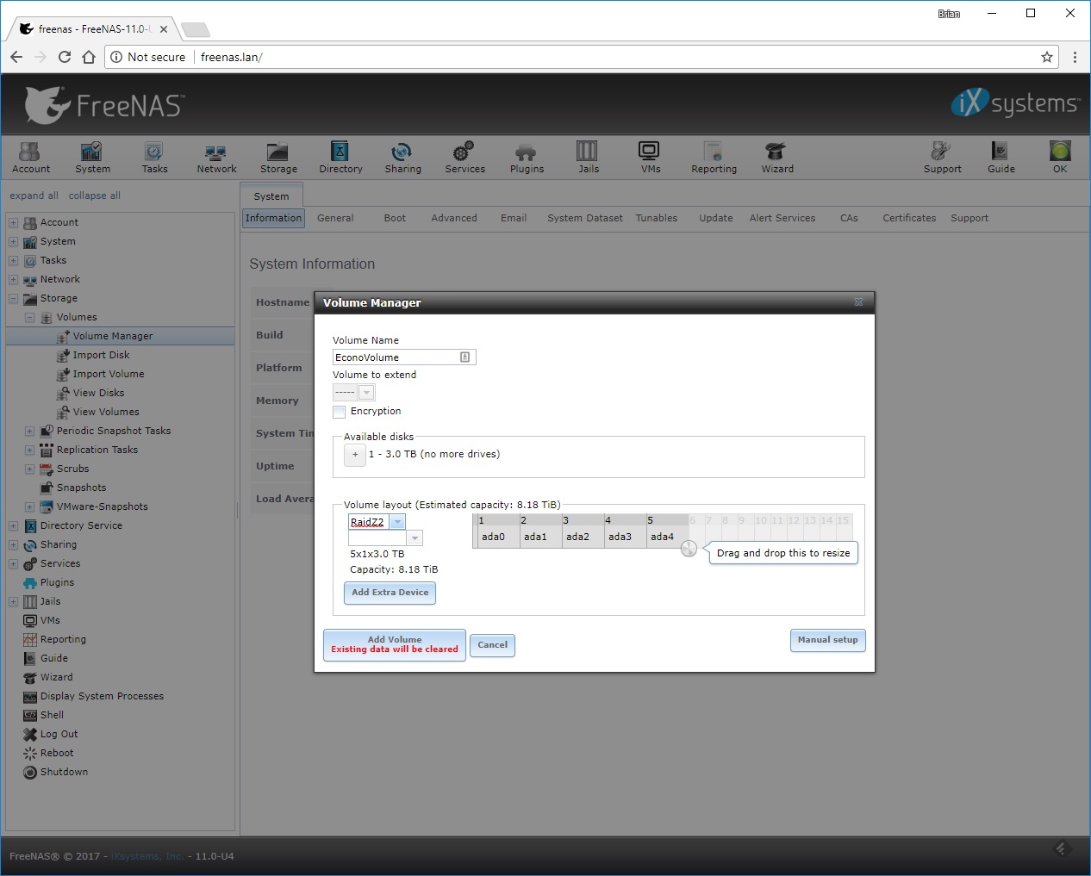
Task: Switch to the Advanced tab
Action: pos(453,218)
